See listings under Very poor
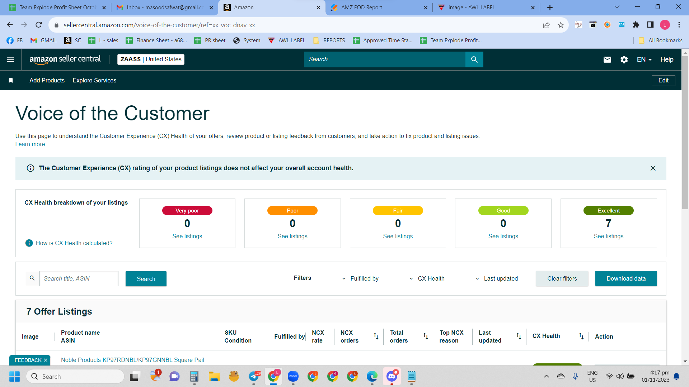689x387 pixels. coord(187,236)
